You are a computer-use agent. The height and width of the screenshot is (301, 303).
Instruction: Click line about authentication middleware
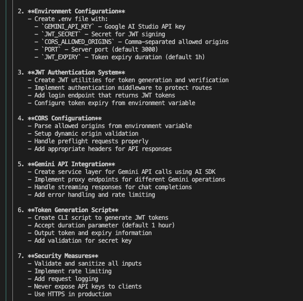119,88
